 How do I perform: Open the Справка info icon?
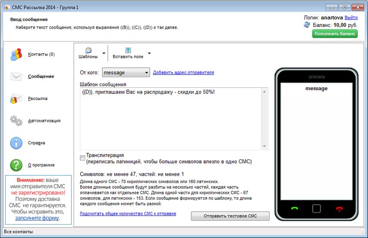pyautogui.click(x=16, y=143)
